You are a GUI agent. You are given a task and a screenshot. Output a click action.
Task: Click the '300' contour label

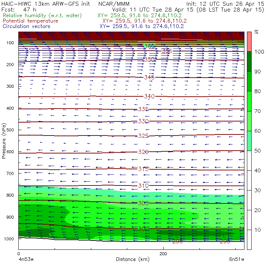[143, 229]
